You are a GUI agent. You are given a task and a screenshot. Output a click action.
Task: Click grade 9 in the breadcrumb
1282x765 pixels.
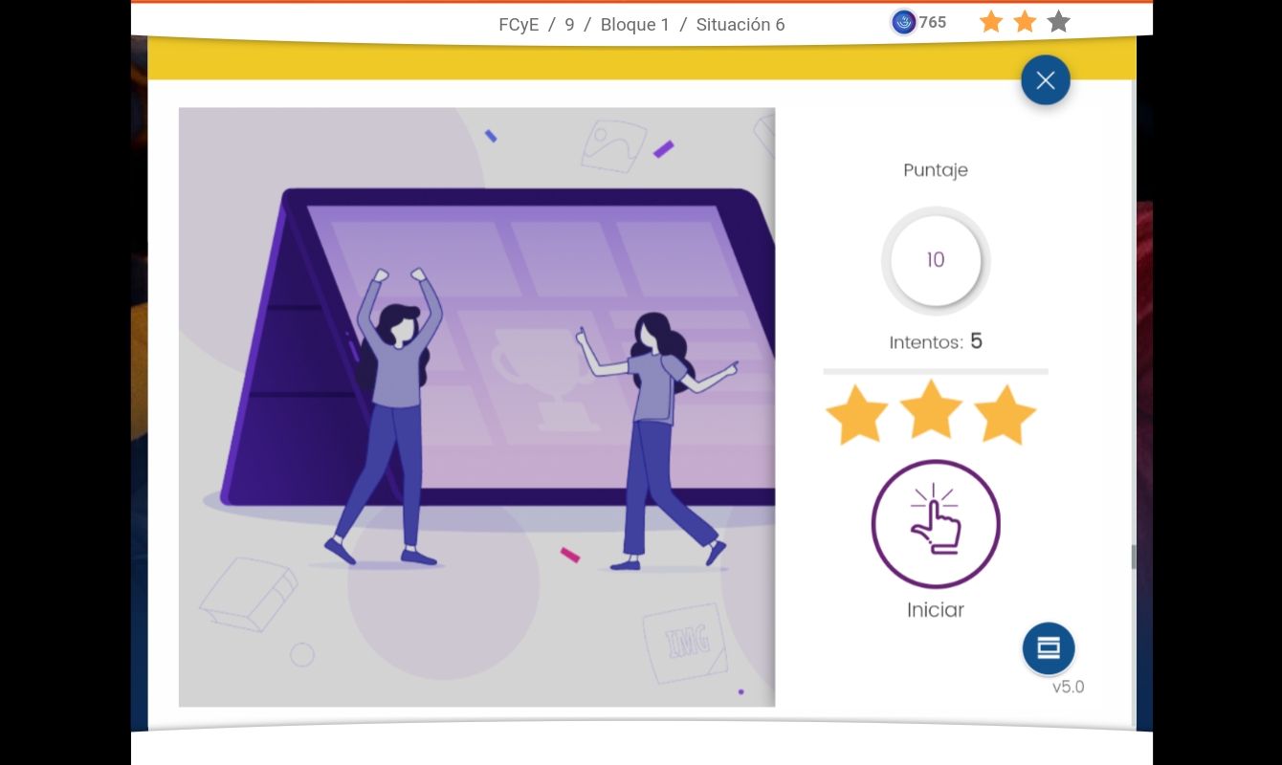tap(569, 25)
